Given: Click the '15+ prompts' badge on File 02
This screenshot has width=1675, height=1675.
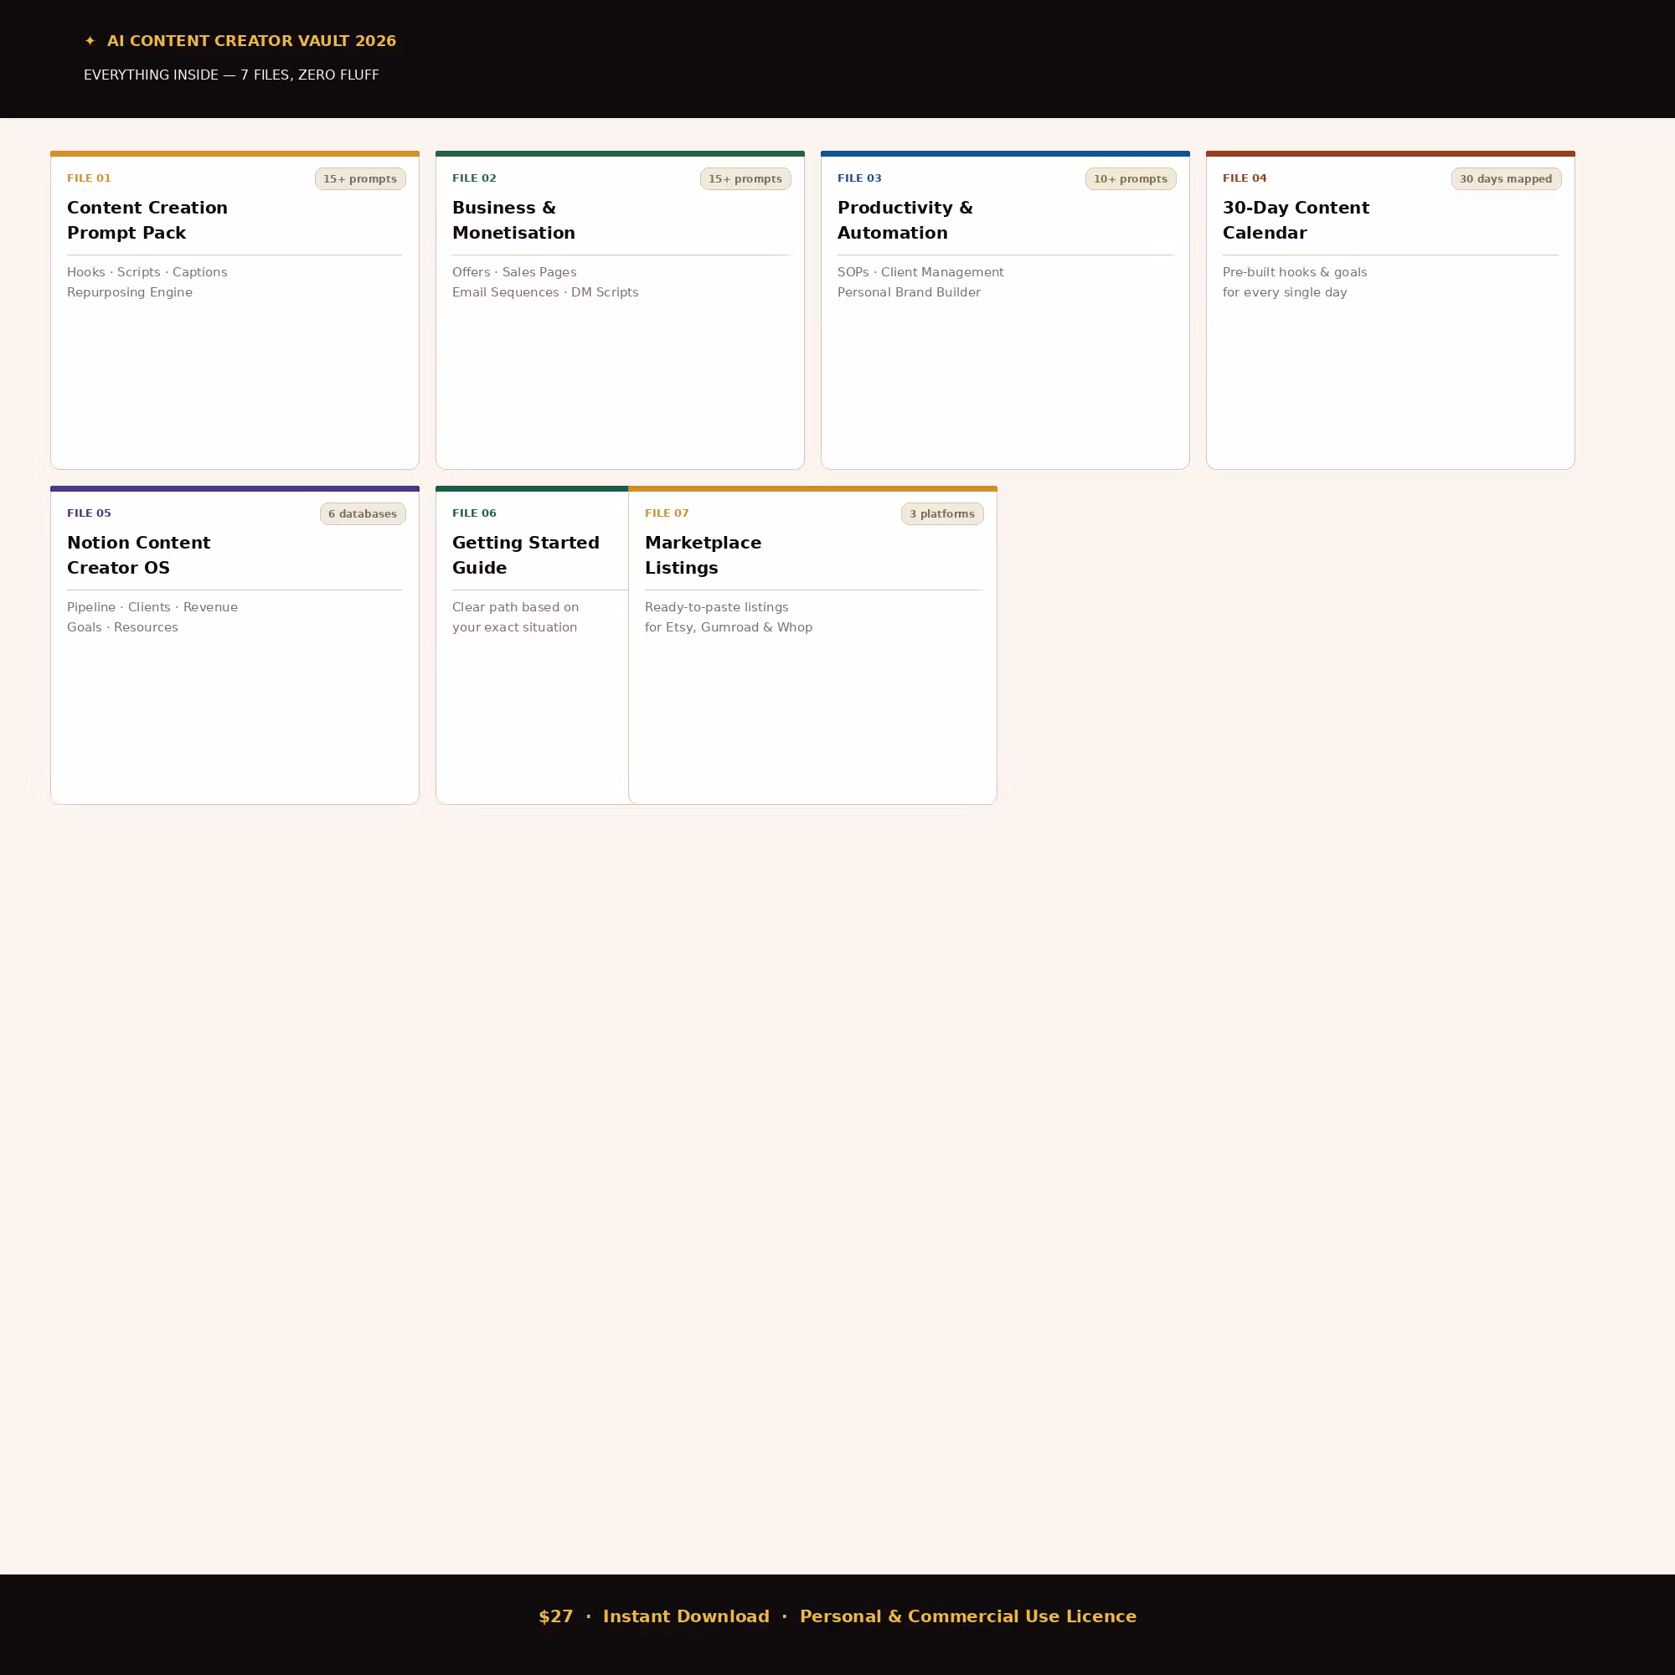Looking at the screenshot, I should point(745,178).
